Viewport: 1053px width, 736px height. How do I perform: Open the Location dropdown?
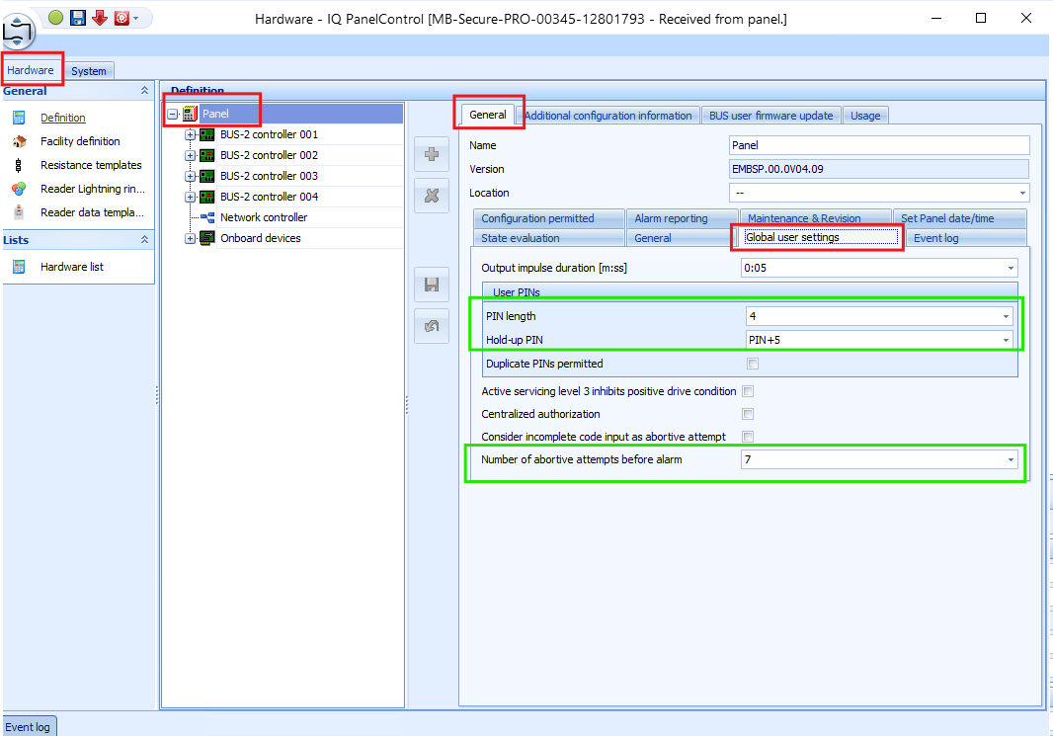(x=1022, y=193)
